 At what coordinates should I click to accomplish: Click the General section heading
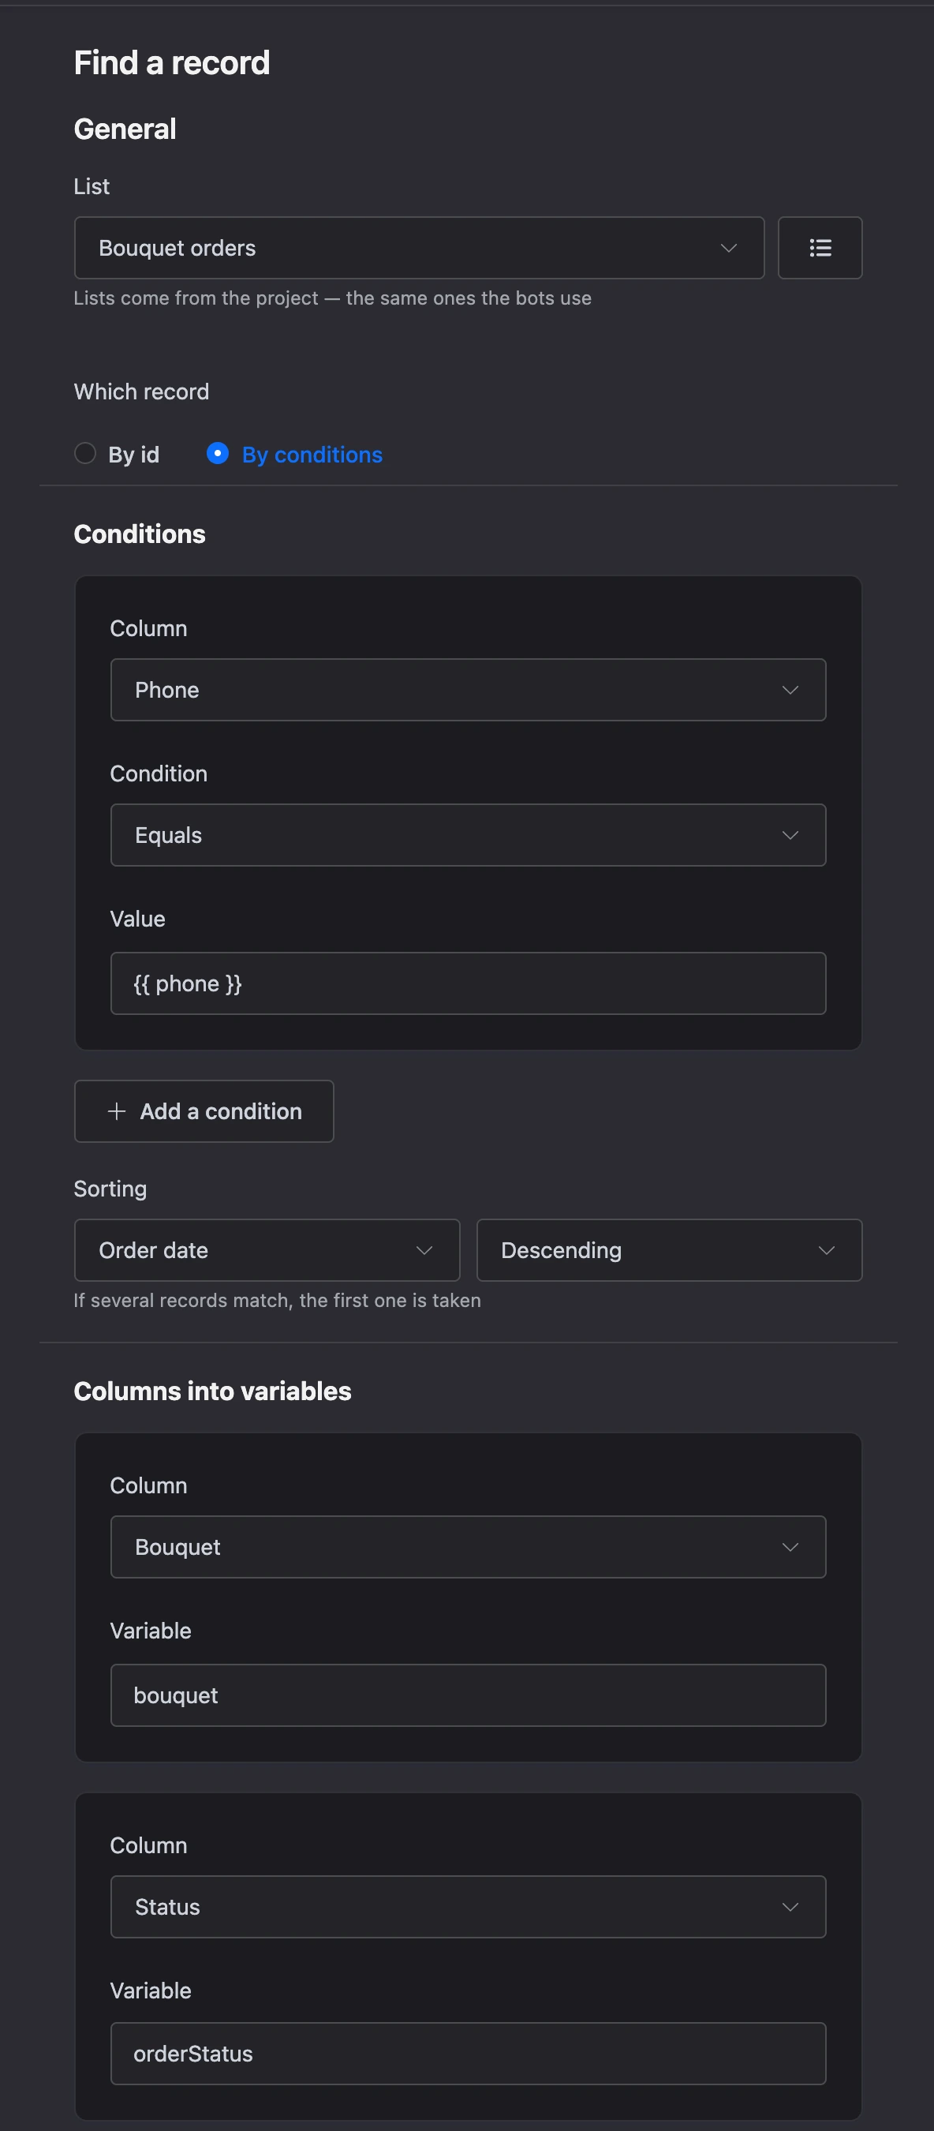[125, 129]
